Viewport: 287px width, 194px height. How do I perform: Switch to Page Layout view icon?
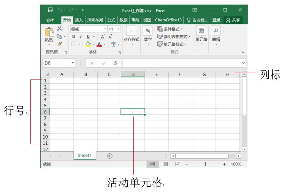(165, 164)
